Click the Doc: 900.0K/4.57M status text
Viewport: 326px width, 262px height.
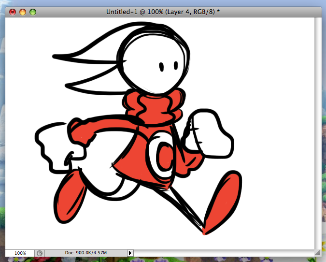pos(85,253)
